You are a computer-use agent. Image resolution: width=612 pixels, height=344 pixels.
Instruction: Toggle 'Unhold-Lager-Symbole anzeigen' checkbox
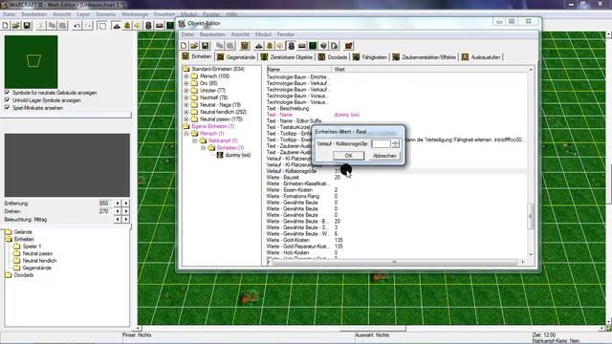point(7,99)
